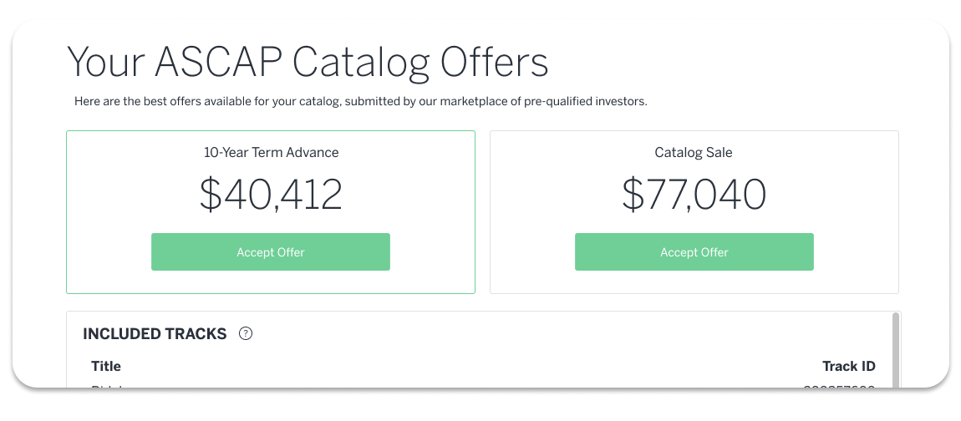Click the $77,040 offer amount

(x=694, y=195)
